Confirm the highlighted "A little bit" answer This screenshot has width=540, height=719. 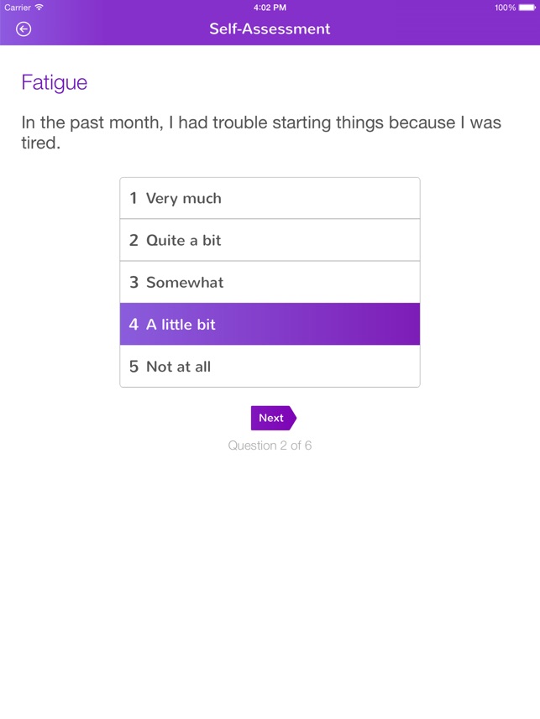[x=269, y=324]
